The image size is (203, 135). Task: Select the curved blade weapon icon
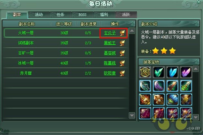(145, 86)
